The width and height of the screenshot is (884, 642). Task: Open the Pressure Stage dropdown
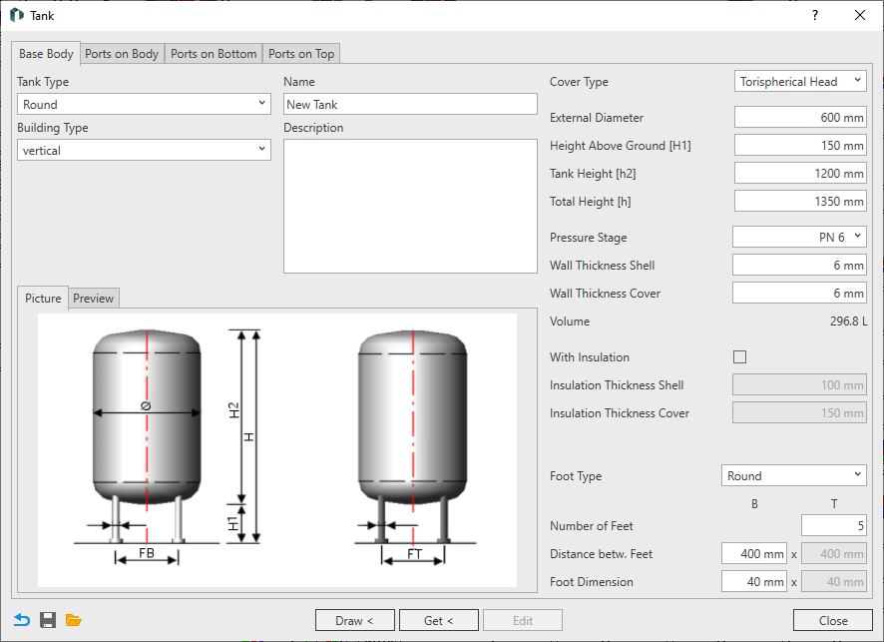coord(799,237)
